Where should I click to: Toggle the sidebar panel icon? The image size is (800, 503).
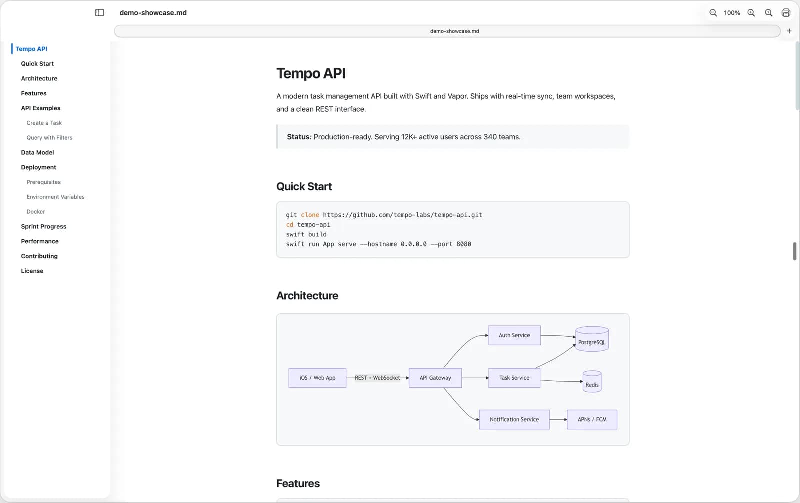99,13
